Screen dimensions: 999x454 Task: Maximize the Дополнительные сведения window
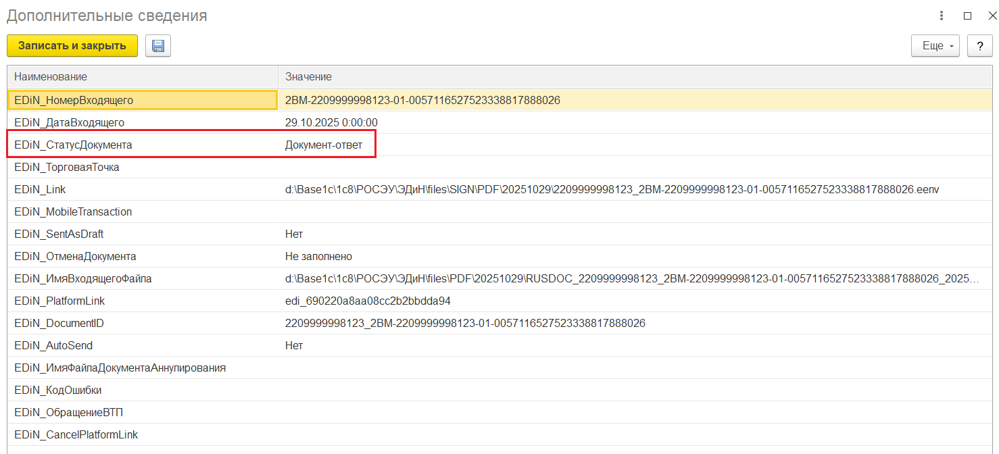click(x=967, y=16)
